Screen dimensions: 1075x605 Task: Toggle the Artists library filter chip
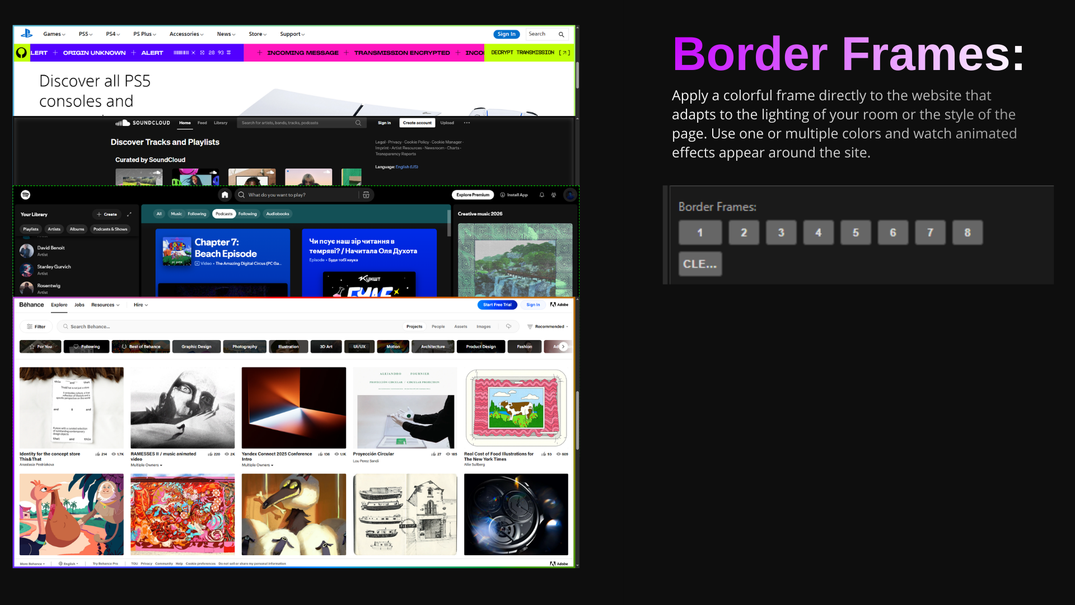(x=54, y=229)
